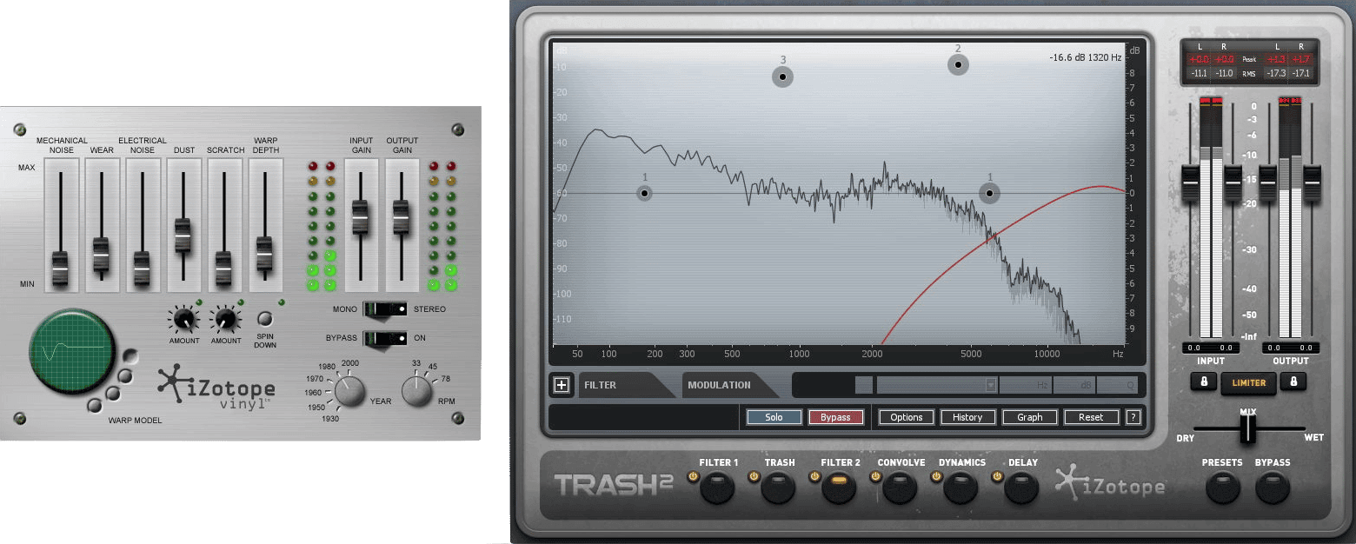Click the add band plus icon in Trash 2
Screen dimensions: 1356x544
[x=562, y=385]
